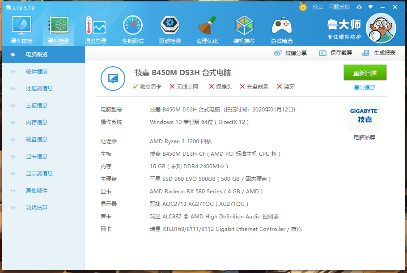Click the gold medal icon in title bar
The width and height of the screenshot is (407, 273).
coord(303,7)
